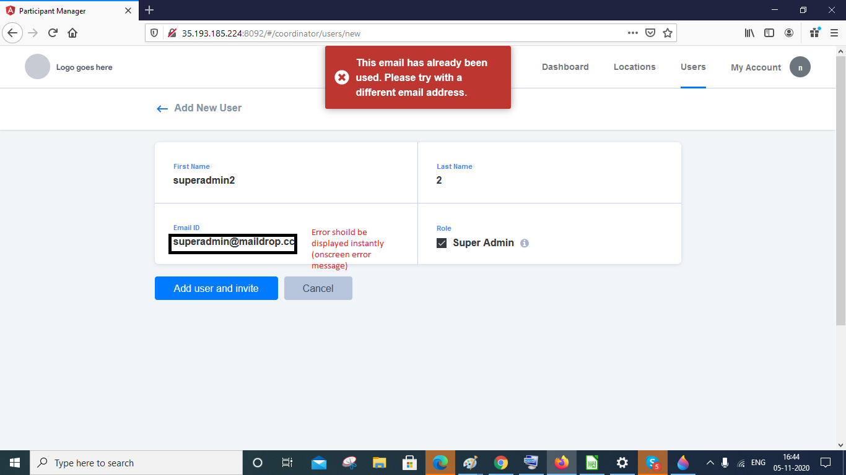The image size is (846, 475).
Task: Open the Firefox hamburger menu
Action: (833, 33)
